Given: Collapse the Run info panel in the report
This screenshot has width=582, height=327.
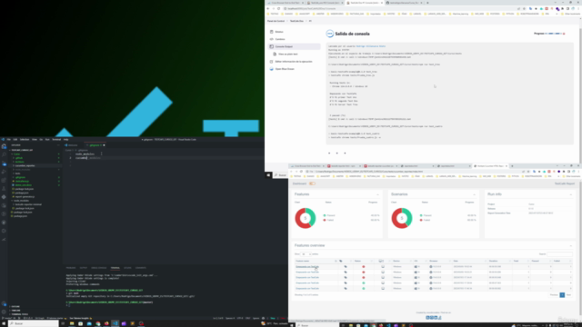Looking at the screenshot, I should pyautogui.click(x=570, y=194).
